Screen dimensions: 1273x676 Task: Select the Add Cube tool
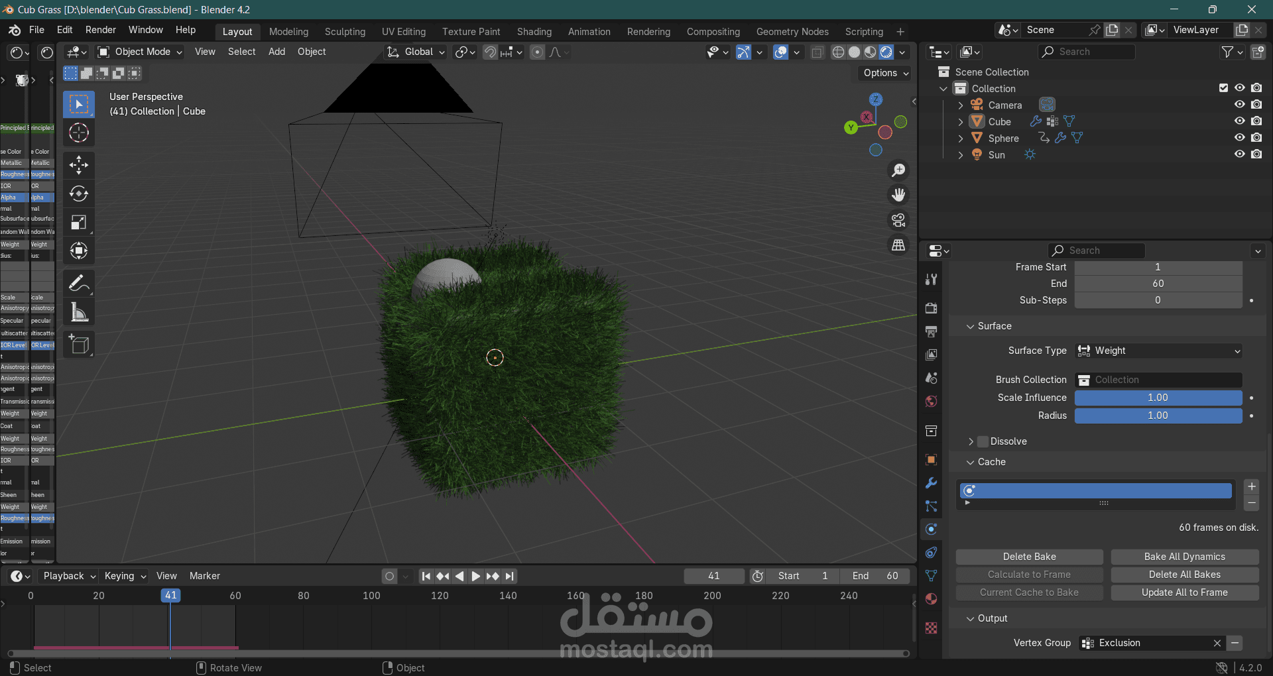pos(79,345)
